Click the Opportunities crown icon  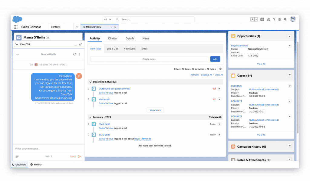point(233,36)
